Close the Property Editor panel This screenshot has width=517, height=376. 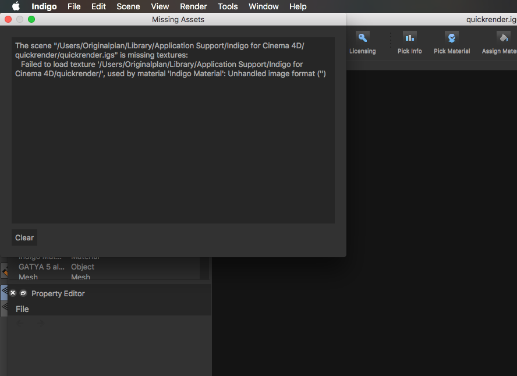[x=13, y=293]
